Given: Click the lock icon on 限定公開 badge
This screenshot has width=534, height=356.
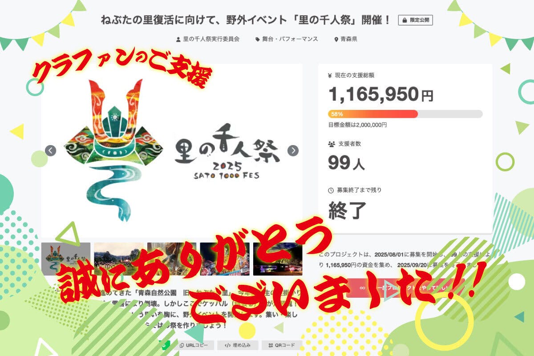Looking at the screenshot, I should click(x=405, y=20).
